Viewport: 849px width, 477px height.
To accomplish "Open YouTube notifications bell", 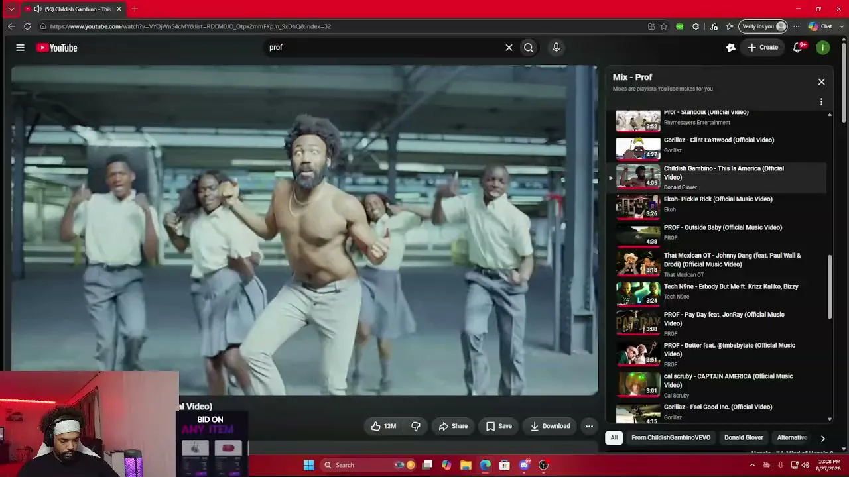I will pyautogui.click(x=798, y=48).
